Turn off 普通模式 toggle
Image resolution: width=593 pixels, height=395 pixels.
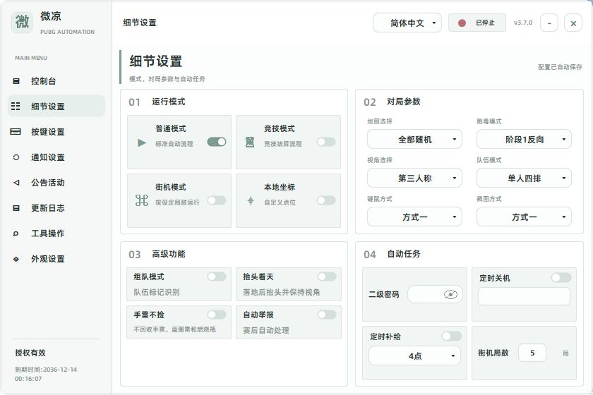pyautogui.click(x=217, y=142)
